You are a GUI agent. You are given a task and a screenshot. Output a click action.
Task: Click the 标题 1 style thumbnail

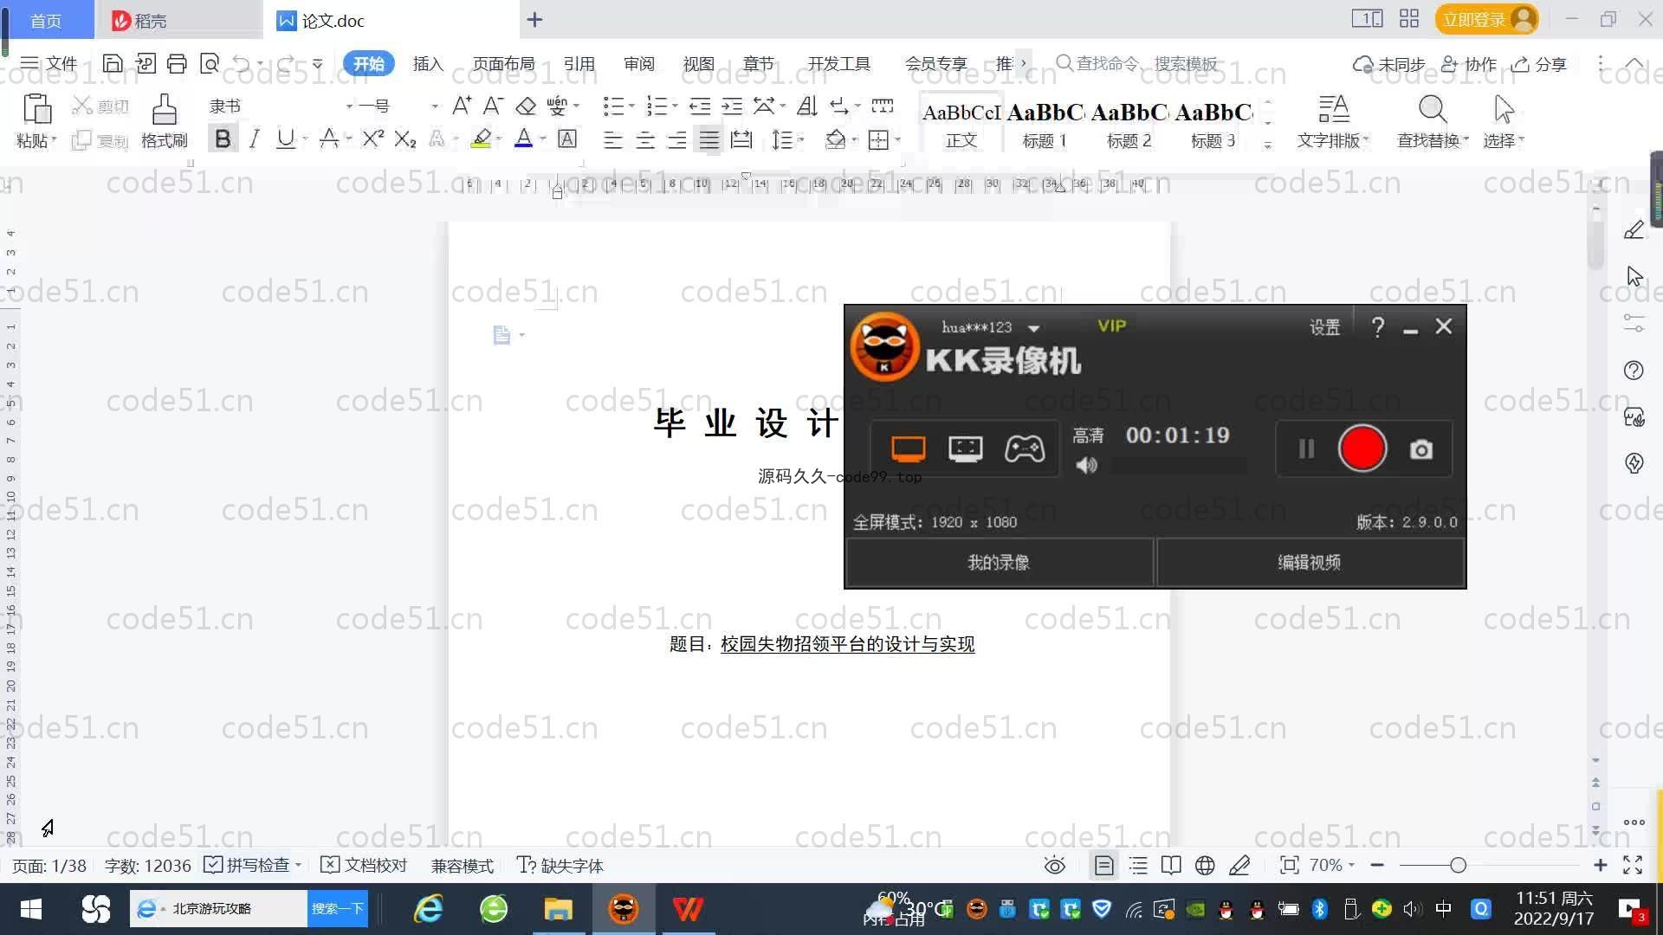click(x=1045, y=126)
